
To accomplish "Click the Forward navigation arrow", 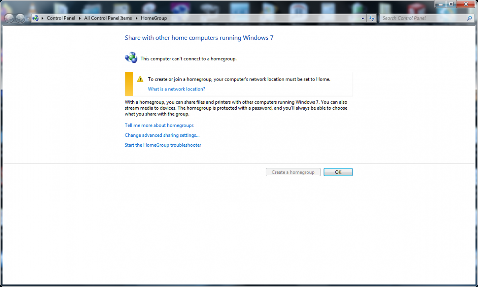I will tap(20, 18).
